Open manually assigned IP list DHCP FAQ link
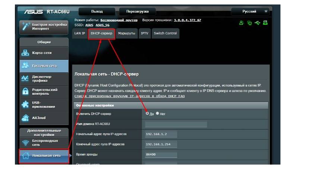Viewport: 317px width, 178px height. (x=129, y=96)
